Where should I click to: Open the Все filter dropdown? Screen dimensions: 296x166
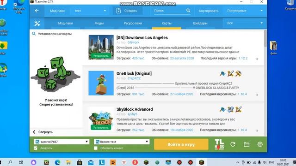tap(245, 23)
